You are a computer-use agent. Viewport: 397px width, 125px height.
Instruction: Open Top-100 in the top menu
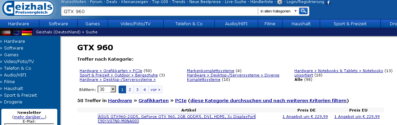[160, 2]
